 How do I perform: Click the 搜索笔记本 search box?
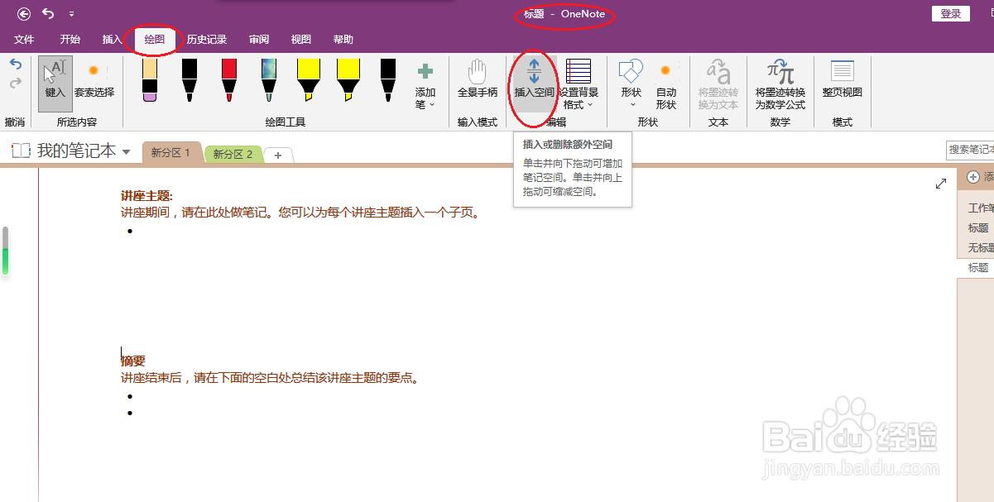970,150
